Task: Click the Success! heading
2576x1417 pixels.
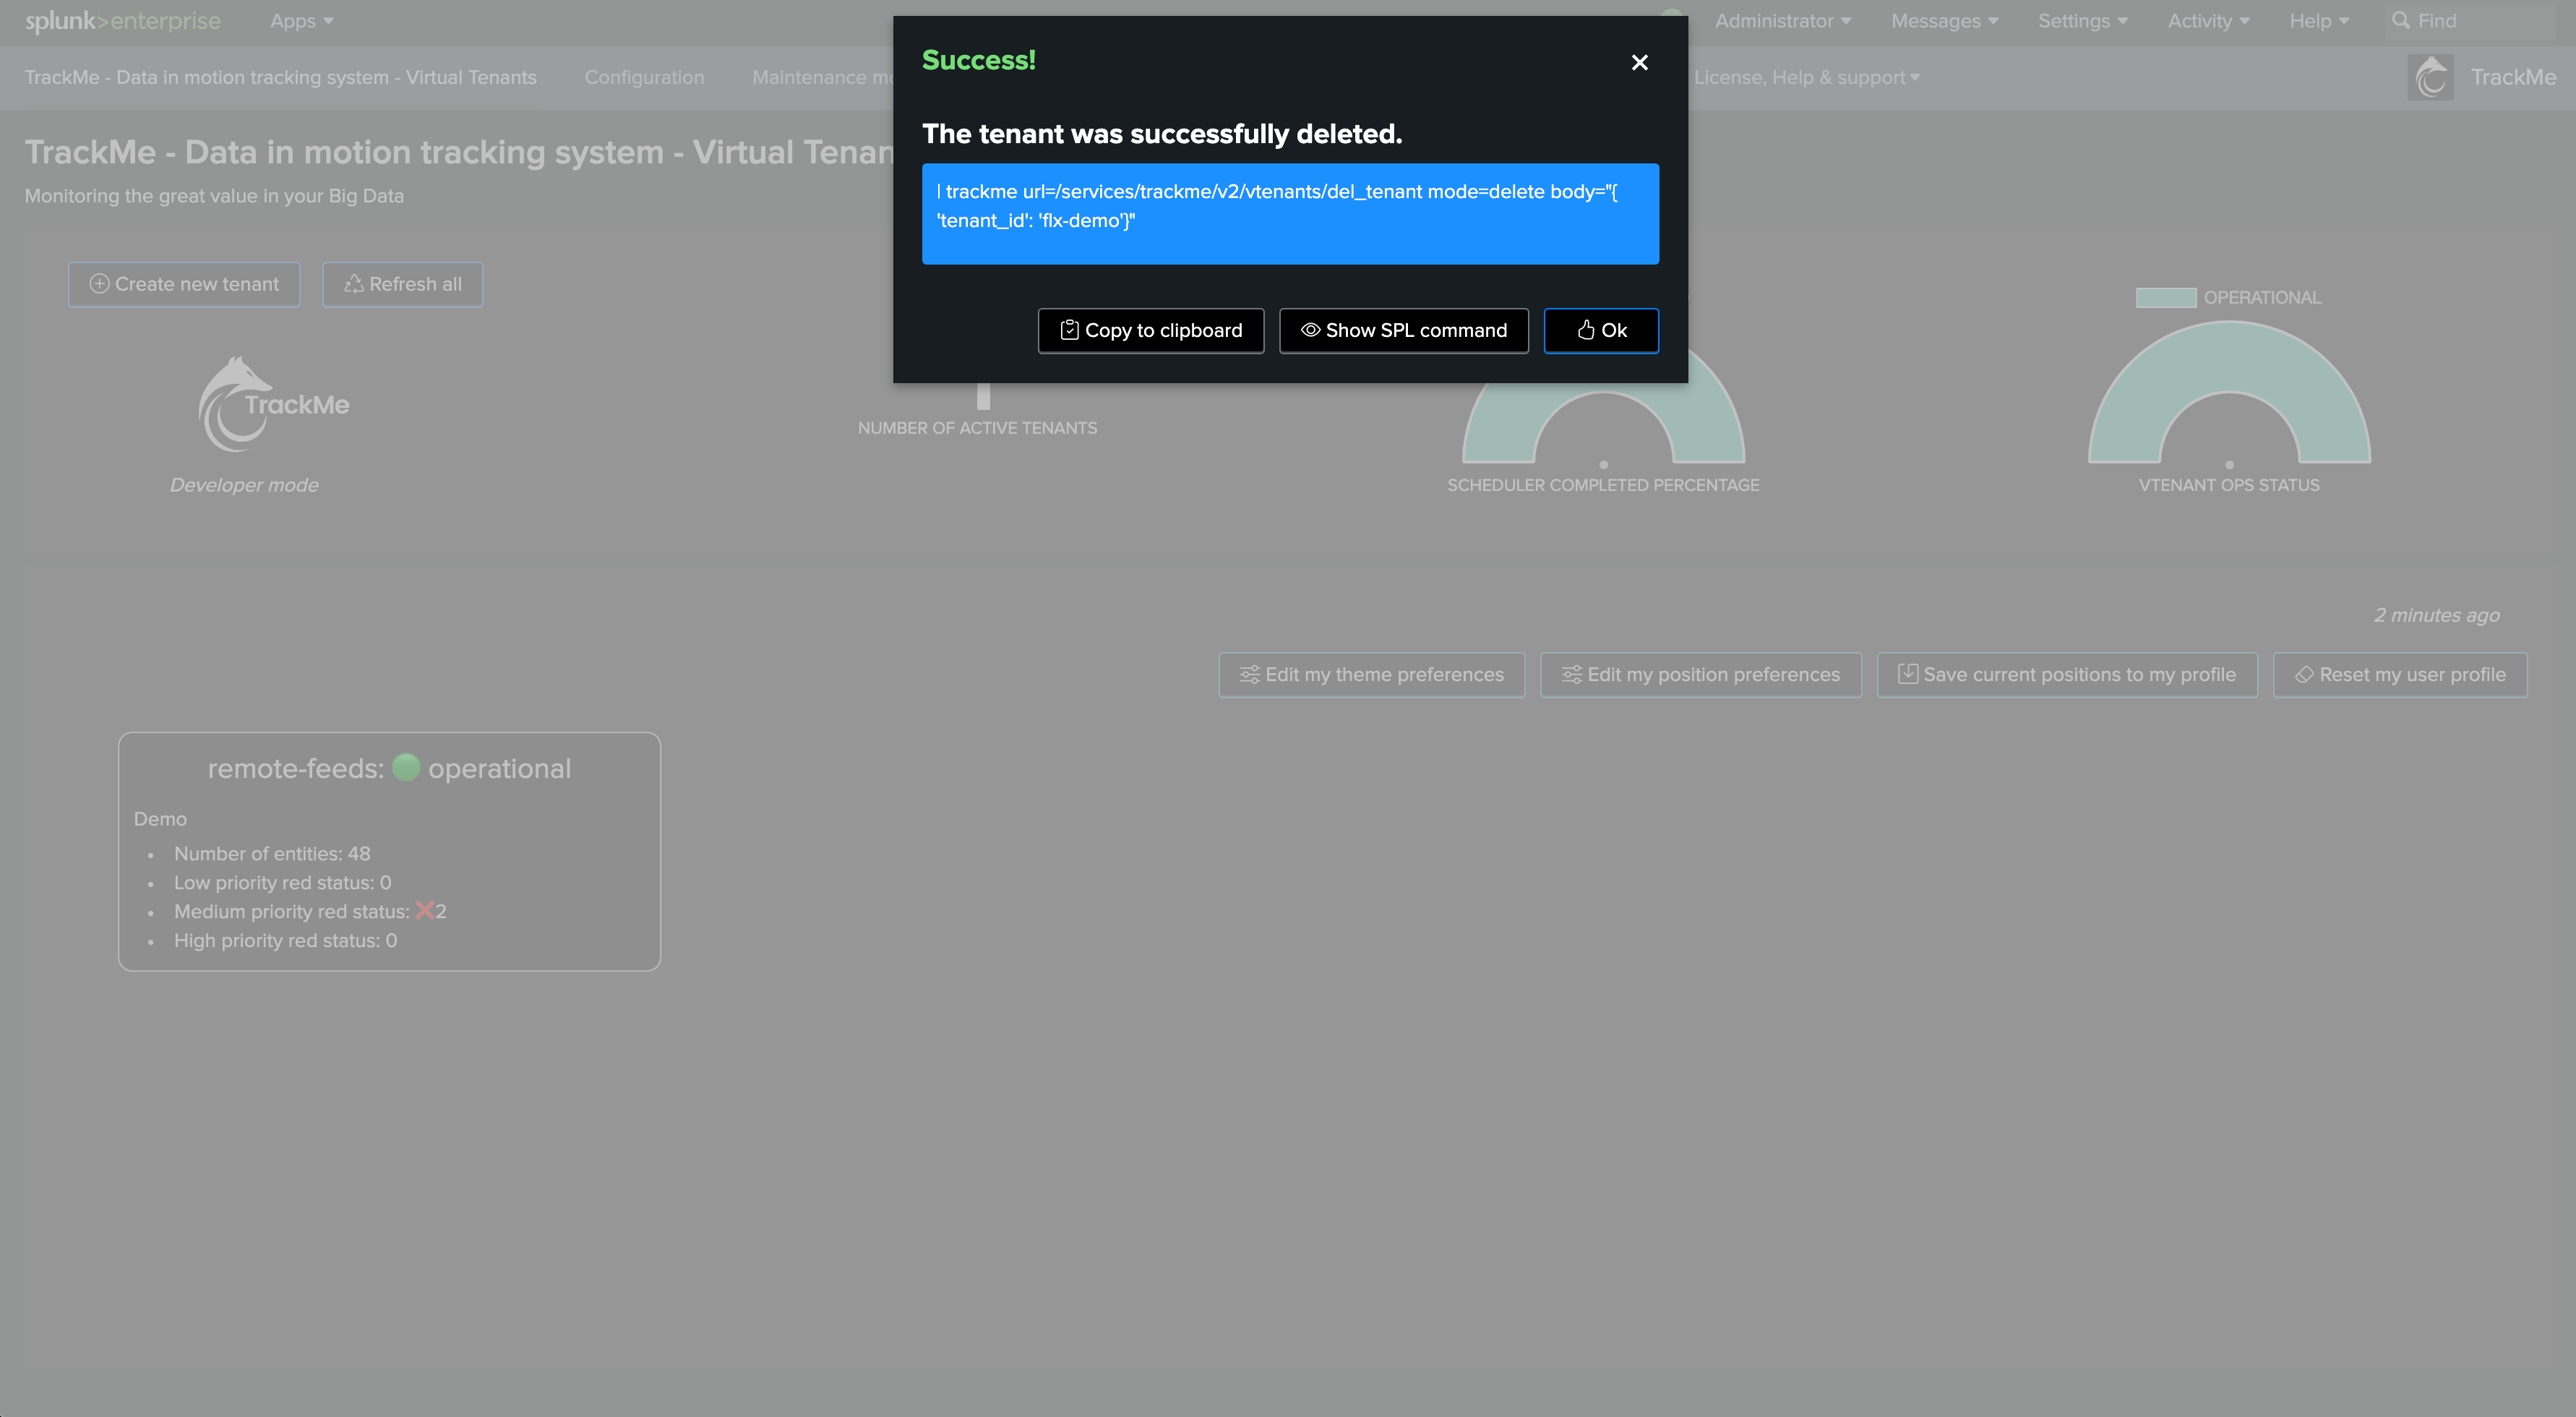Action: (978, 60)
